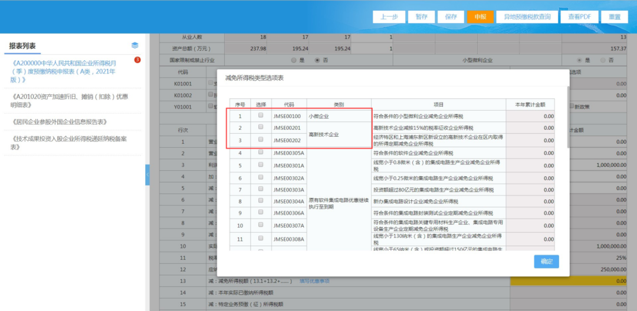Open 技术成果投资入股企业所得税递延纳税备案表
This screenshot has height=311, width=637.
68,143
